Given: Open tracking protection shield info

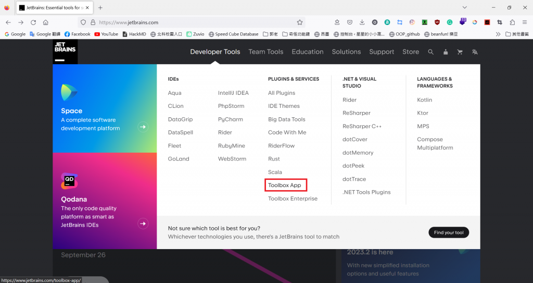Looking at the screenshot, I should pos(83,22).
